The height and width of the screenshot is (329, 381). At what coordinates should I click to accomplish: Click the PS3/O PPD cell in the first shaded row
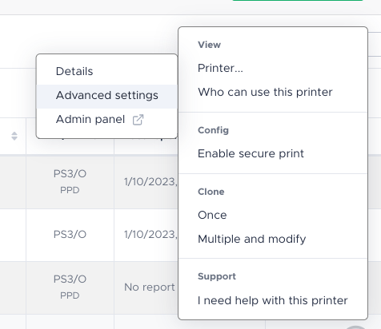click(x=70, y=181)
